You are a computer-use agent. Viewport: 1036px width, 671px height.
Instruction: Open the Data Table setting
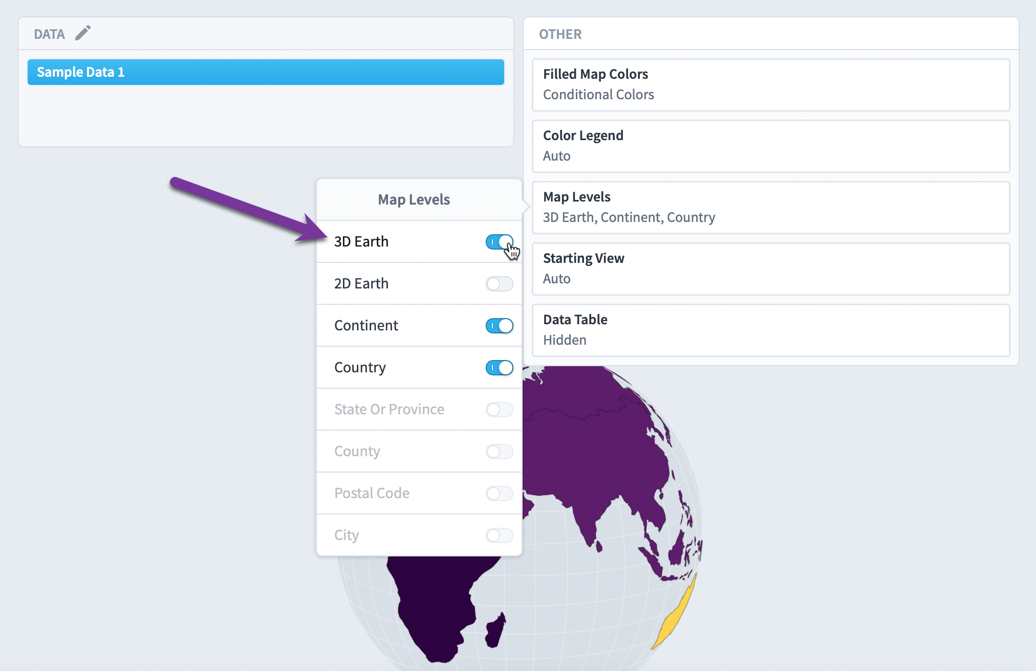tap(771, 330)
